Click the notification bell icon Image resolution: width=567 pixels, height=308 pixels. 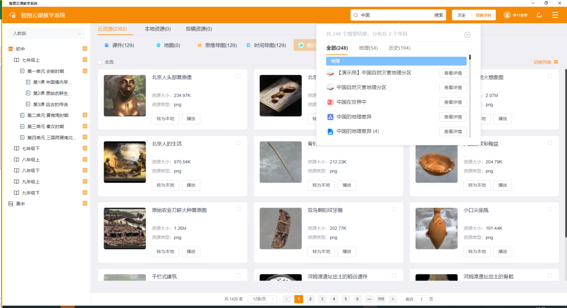(539, 15)
